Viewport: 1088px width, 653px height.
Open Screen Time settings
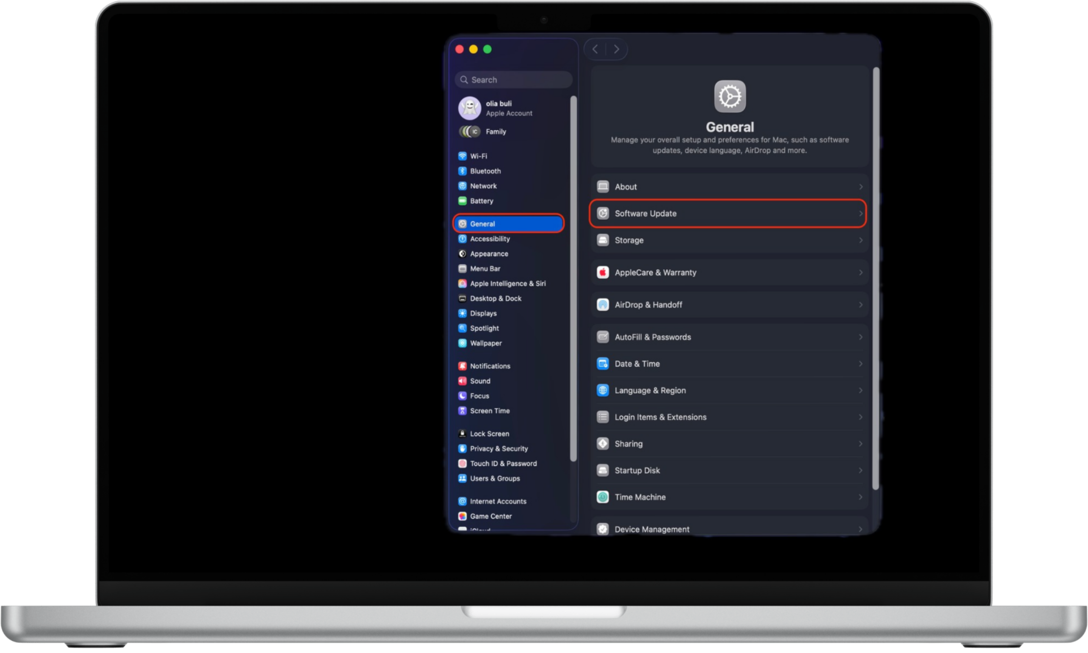pos(489,411)
